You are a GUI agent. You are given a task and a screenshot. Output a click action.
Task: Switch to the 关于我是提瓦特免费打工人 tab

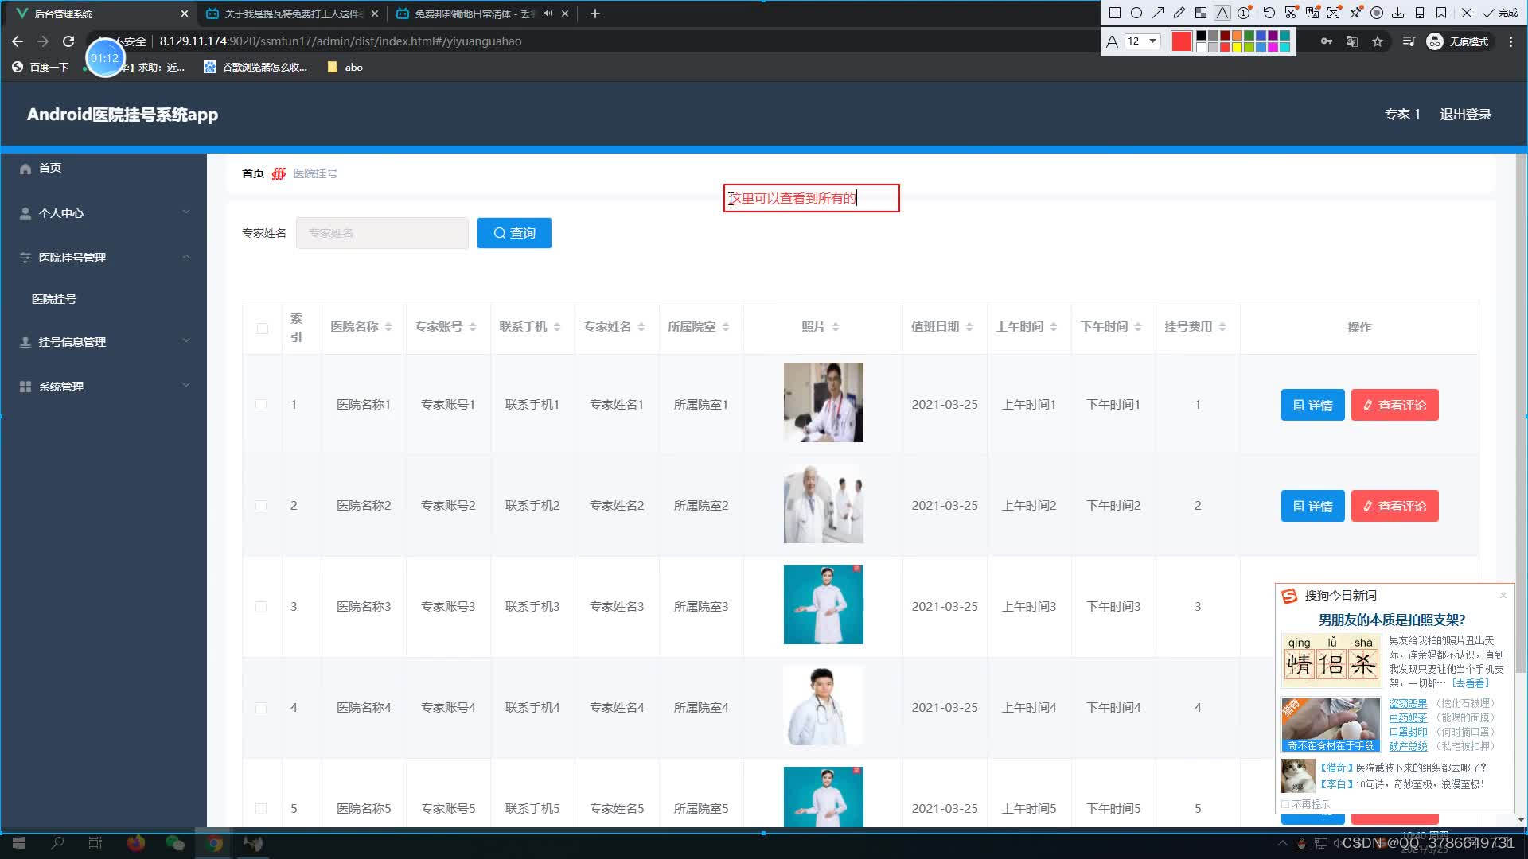[291, 14]
